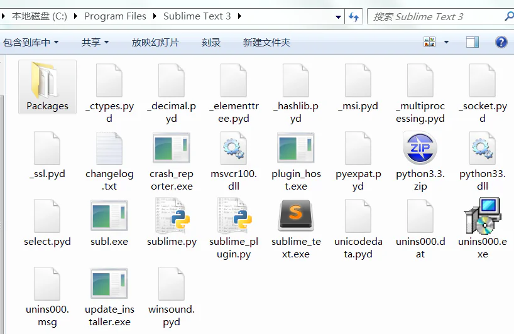Image resolution: width=514 pixels, height=334 pixels.
Task: Select the unins000.dat file icon
Action: pos(420,216)
